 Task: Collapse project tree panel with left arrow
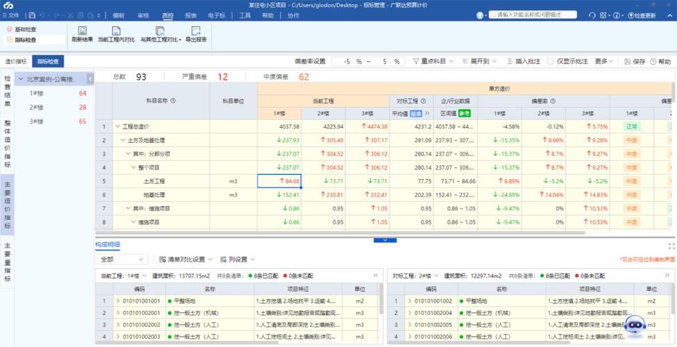[90, 79]
